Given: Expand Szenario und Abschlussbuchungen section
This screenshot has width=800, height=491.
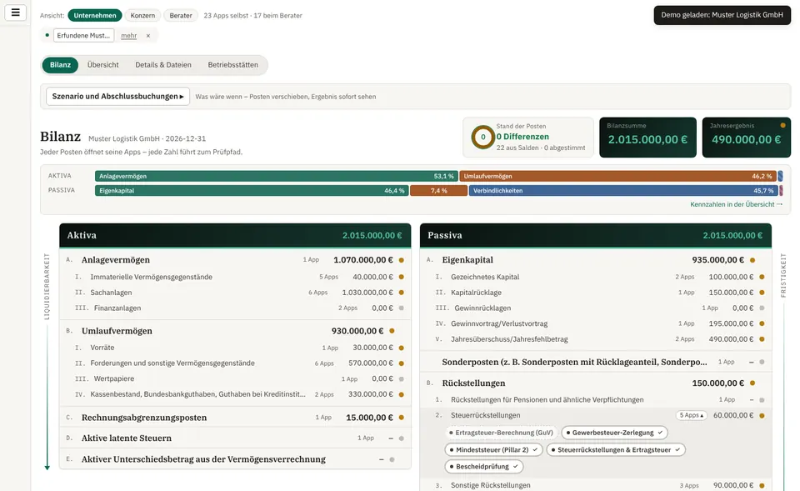Looking at the screenshot, I should click(117, 97).
